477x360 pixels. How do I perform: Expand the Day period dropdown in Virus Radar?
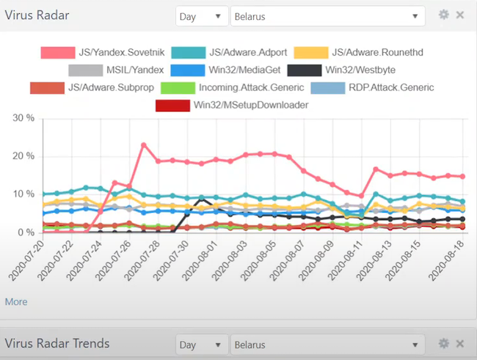(202, 16)
